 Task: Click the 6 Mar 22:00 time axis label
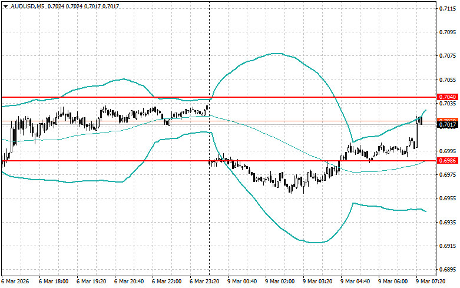[167, 282]
